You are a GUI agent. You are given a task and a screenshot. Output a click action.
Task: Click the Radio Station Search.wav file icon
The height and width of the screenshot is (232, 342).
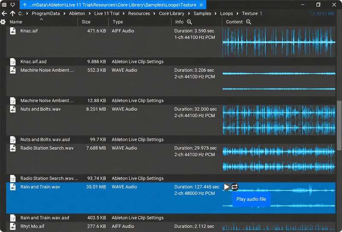[x=13, y=148]
